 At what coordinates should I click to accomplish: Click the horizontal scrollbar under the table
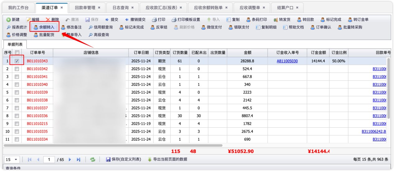point(113,145)
